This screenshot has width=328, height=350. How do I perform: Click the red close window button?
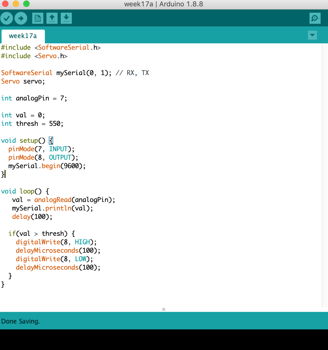click(5, 4)
